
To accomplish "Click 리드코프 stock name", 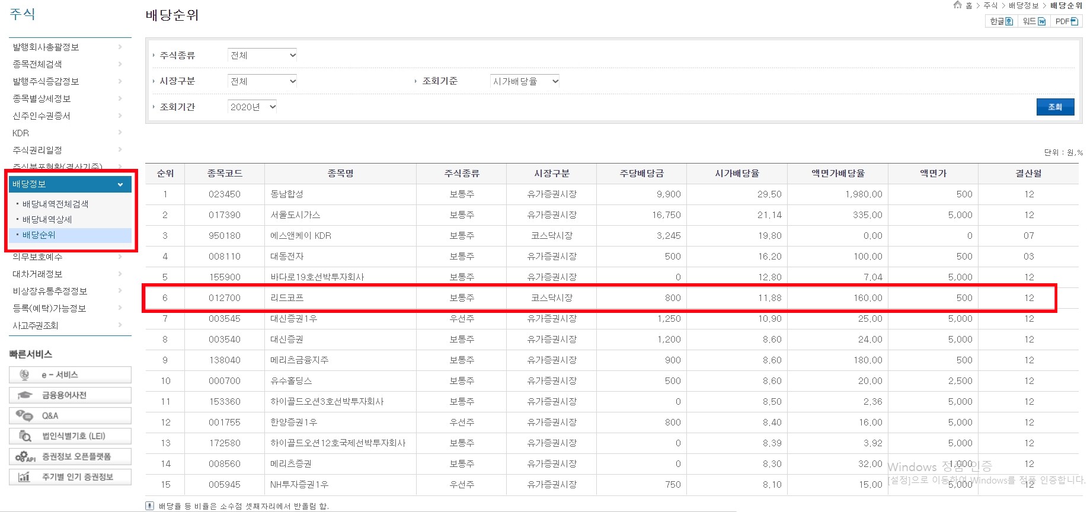I will [287, 298].
